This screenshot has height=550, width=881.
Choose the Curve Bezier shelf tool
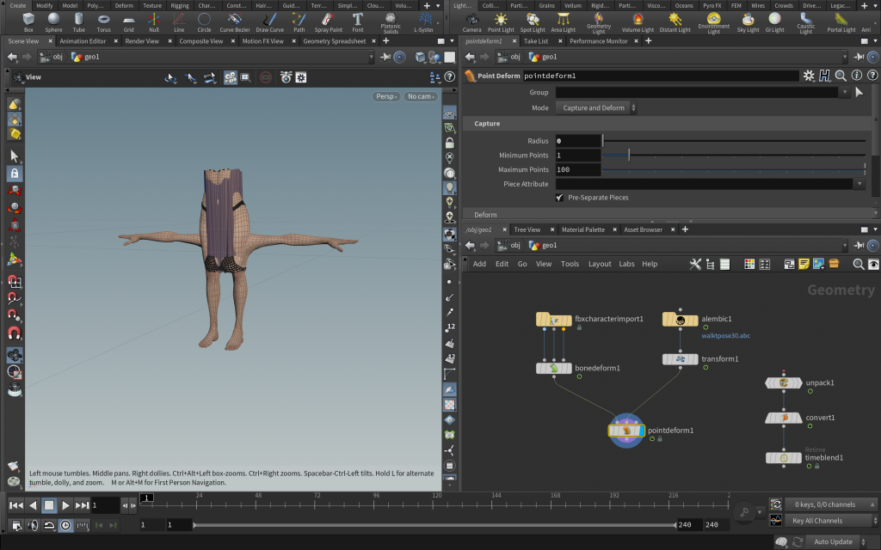tap(235, 23)
